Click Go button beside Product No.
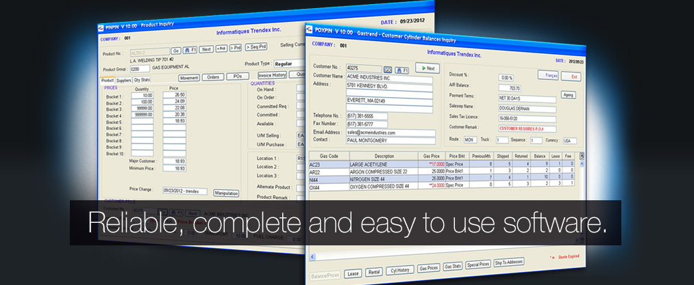The image size is (694, 285). (x=176, y=51)
